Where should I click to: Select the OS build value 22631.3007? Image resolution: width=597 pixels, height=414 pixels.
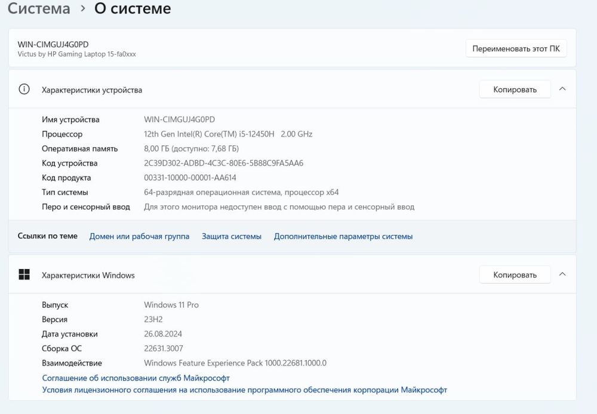pyautogui.click(x=164, y=348)
